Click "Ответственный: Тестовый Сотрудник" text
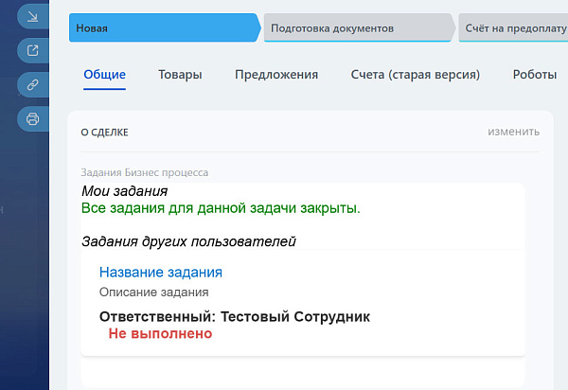 tap(234, 315)
